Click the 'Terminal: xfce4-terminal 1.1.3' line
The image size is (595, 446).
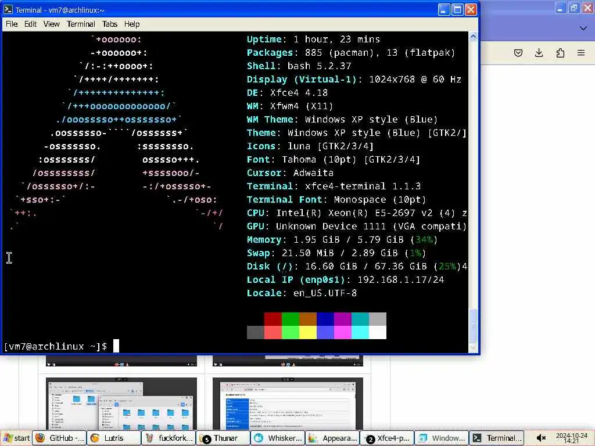coord(334,186)
